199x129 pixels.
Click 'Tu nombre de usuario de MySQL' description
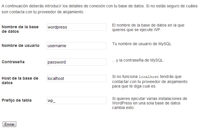point(141,44)
